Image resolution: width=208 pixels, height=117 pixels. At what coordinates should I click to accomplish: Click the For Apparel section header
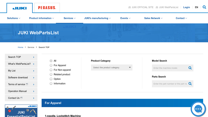click(122, 103)
